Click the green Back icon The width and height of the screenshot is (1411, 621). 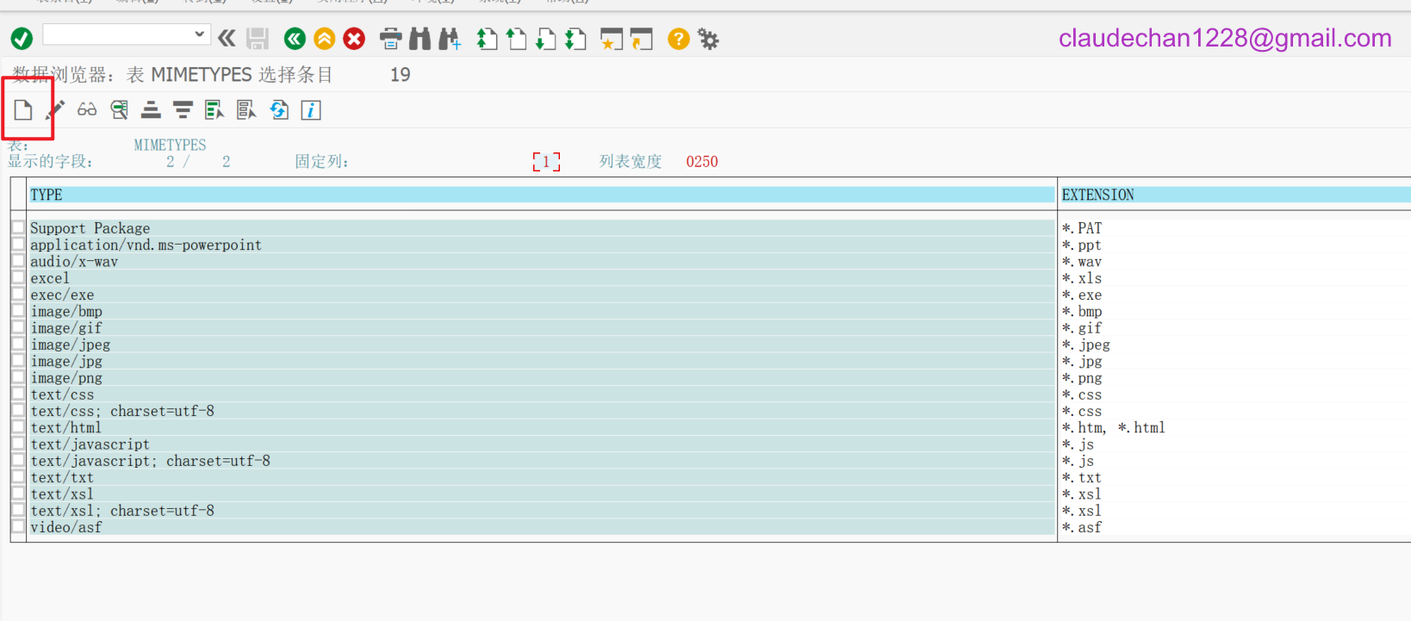coord(295,39)
